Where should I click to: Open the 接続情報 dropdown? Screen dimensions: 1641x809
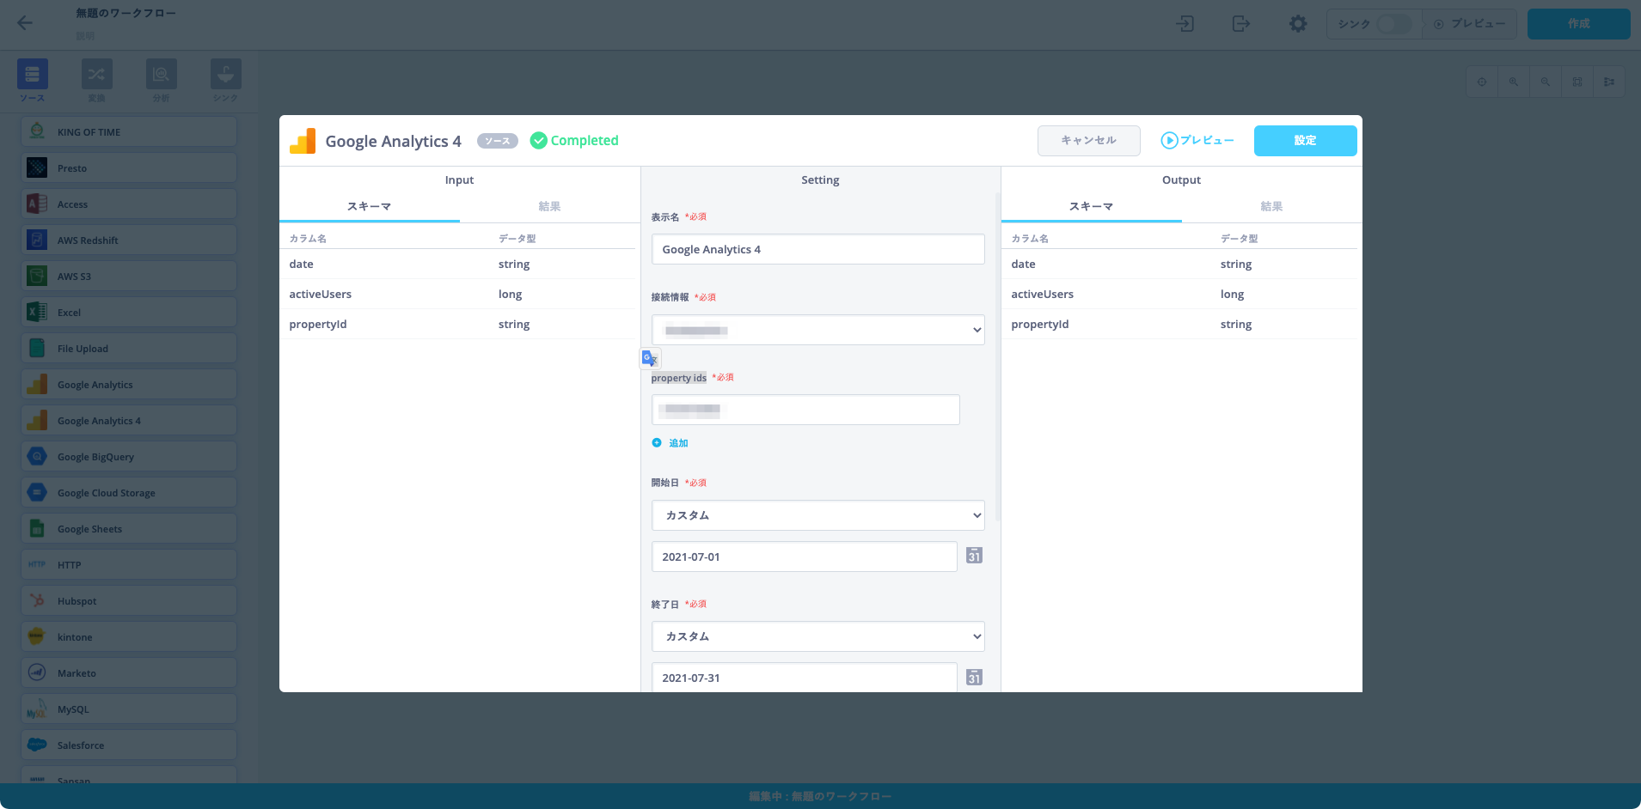click(x=817, y=330)
